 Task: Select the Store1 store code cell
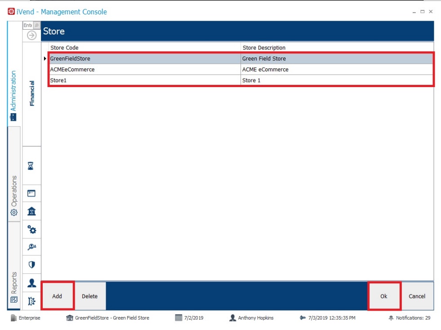tap(145, 80)
